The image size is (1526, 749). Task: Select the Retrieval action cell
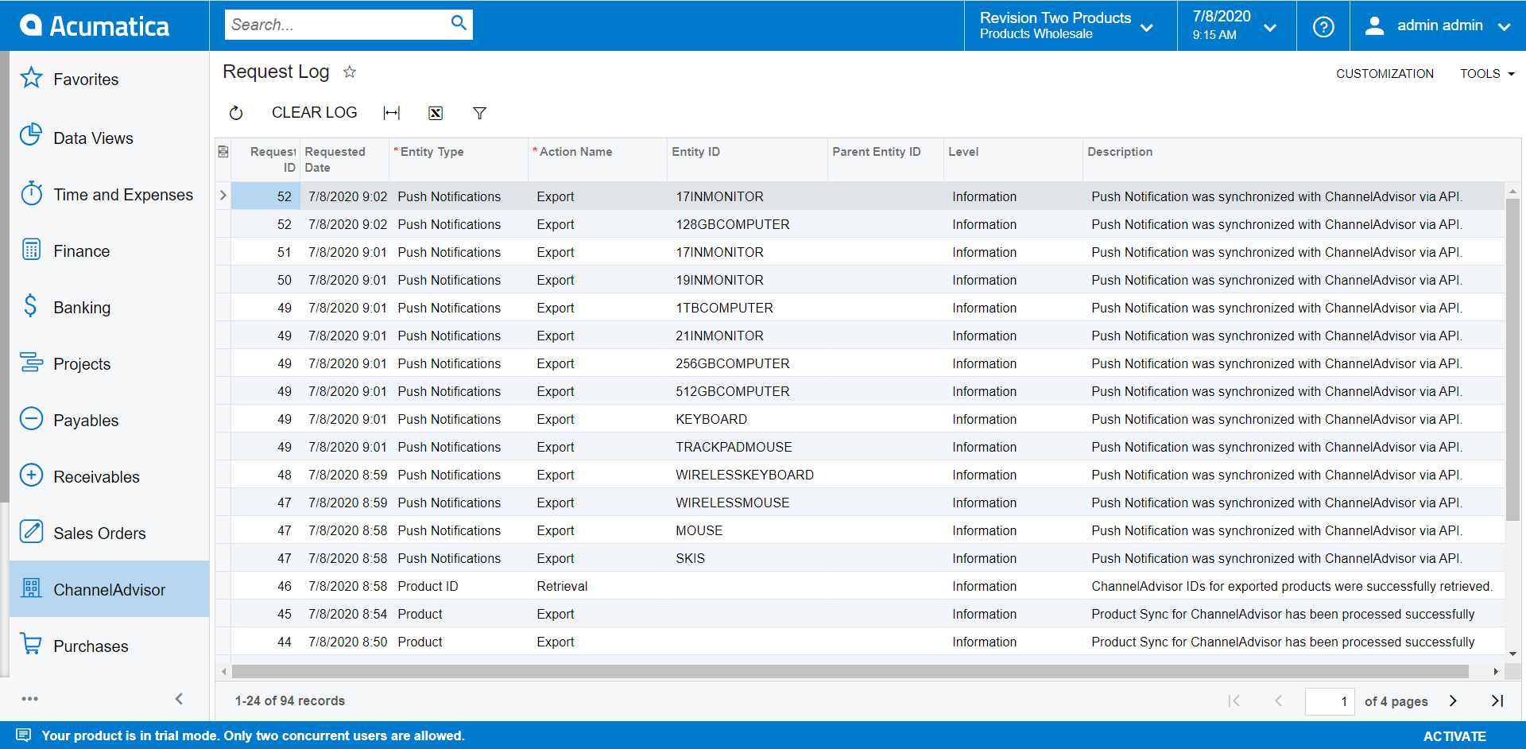pos(598,586)
